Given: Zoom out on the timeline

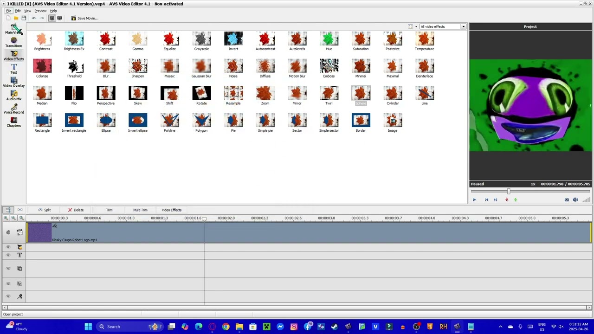Looking at the screenshot, I should 13,218.
